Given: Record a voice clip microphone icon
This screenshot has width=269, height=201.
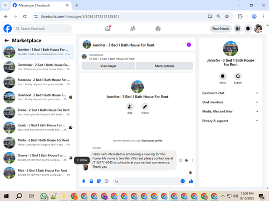Looking at the screenshot, I should tap(84, 181).
